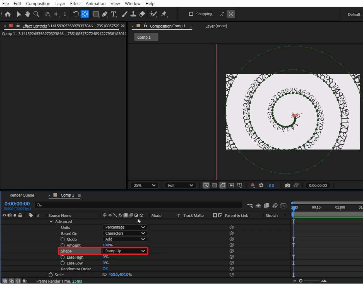
Task: Select the Hand tool
Action: click(27, 14)
